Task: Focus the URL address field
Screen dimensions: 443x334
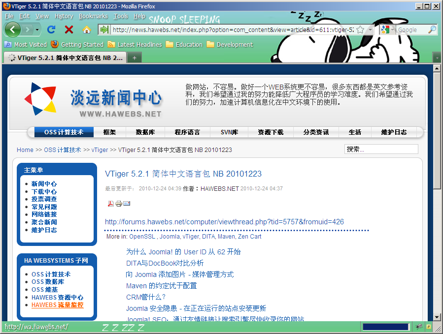Action: 233,30
